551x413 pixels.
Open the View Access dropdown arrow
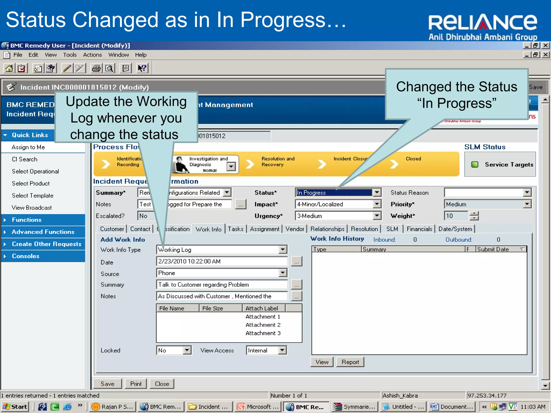pyautogui.click(x=282, y=350)
